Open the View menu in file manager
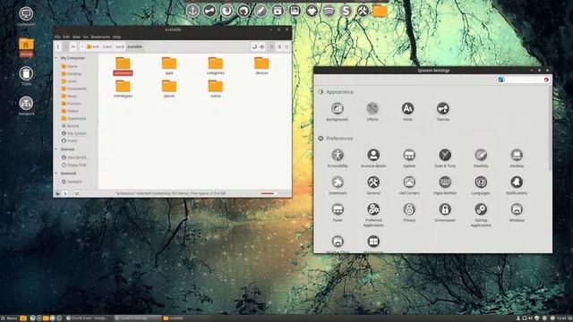This screenshot has width=573, height=322. click(76, 37)
